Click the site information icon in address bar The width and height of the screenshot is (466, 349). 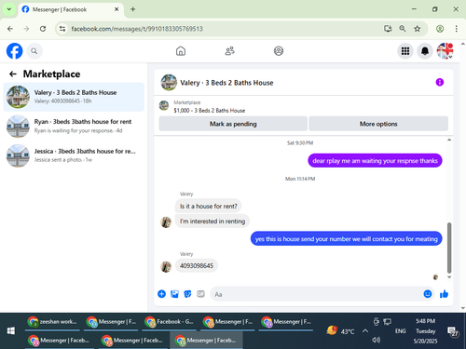point(62,29)
